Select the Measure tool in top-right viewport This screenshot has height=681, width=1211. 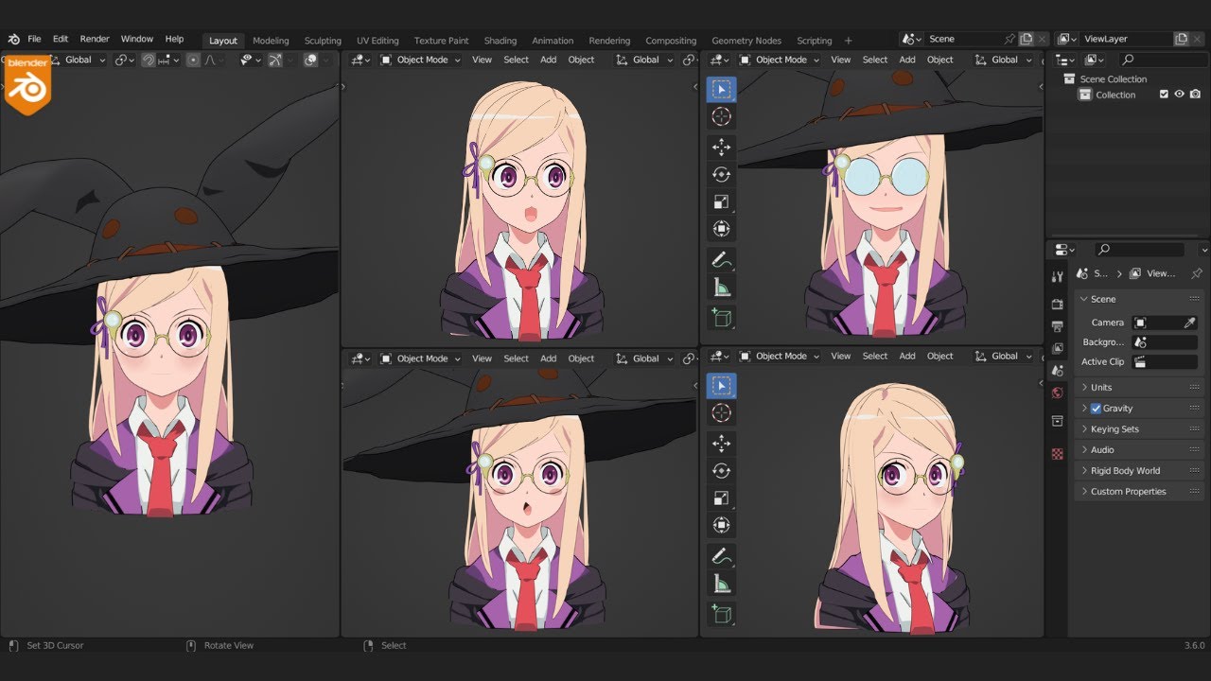(721, 288)
